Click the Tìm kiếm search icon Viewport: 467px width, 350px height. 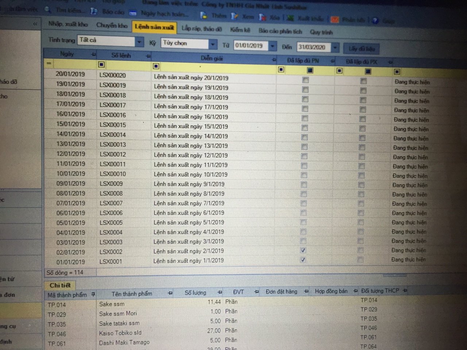pyautogui.click(x=47, y=10)
